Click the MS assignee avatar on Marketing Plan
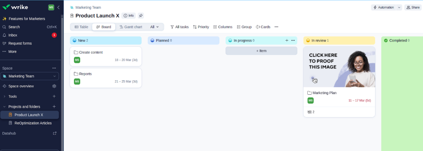423x151 pixels. coord(311,101)
